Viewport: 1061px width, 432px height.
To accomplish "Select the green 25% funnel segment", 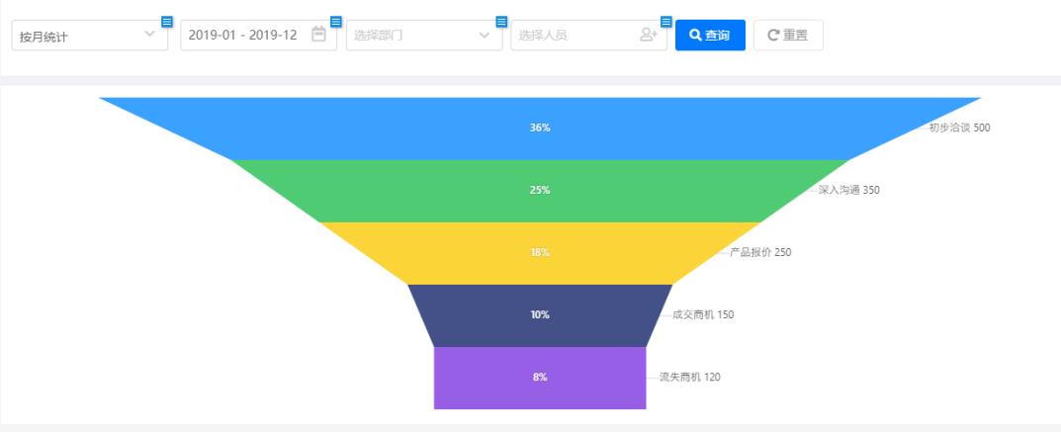I will pyautogui.click(x=540, y=191).
